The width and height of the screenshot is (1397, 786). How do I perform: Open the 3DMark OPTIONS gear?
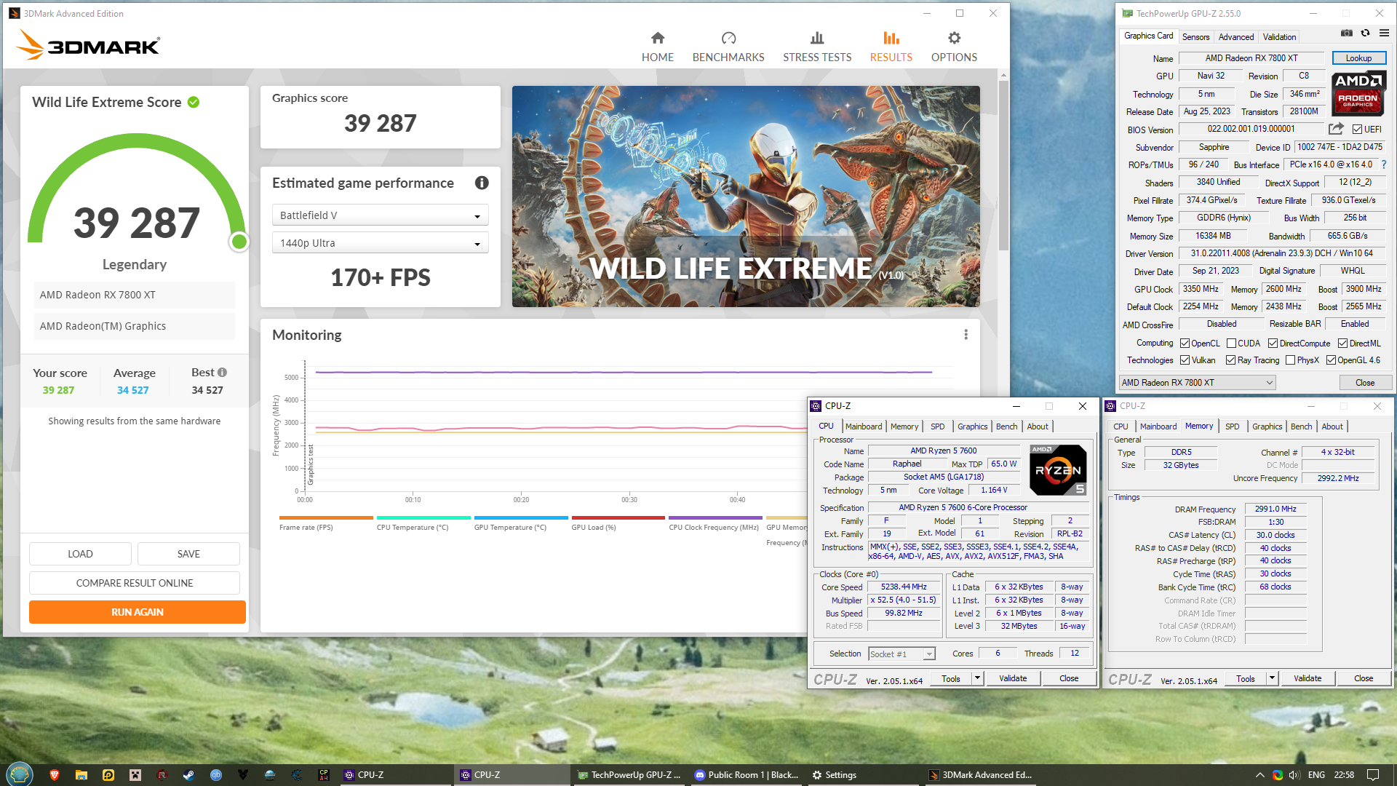pos(954,47)
